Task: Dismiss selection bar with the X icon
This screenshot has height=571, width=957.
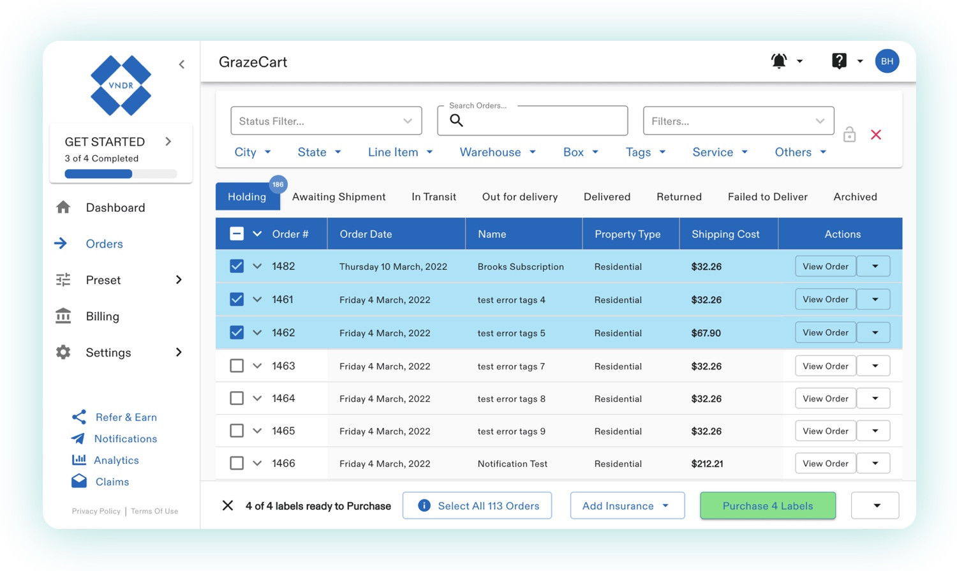Action: [x=227, y=505]
